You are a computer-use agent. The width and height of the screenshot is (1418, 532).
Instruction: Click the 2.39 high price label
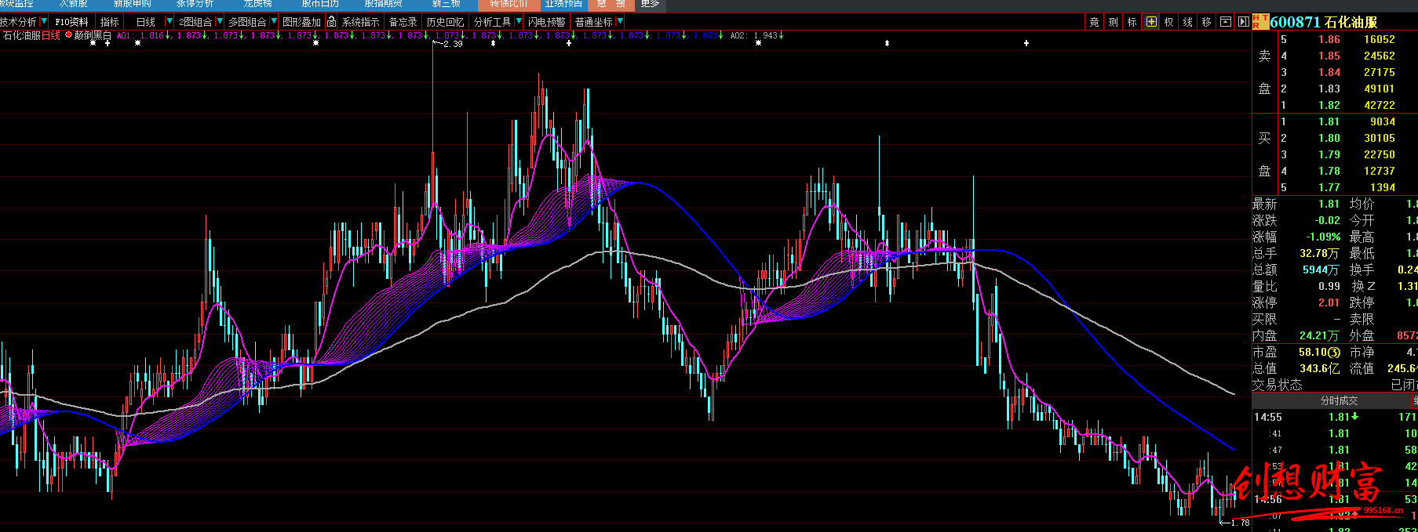[453, 44]
